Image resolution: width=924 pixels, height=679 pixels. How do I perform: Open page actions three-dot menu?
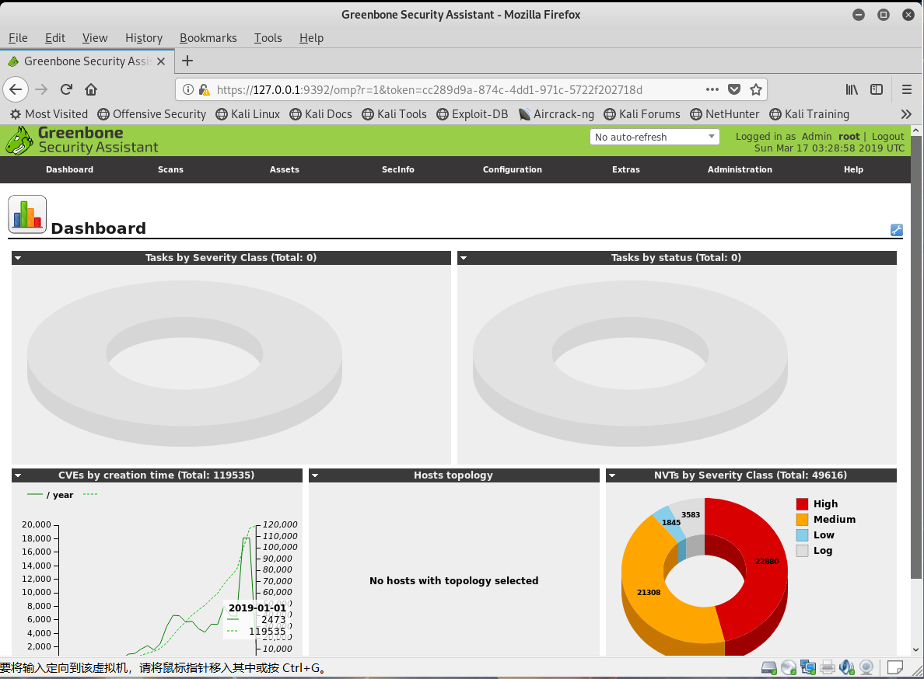coord(712,89)
